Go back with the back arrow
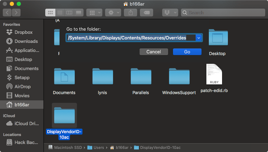 click(7, 13)
